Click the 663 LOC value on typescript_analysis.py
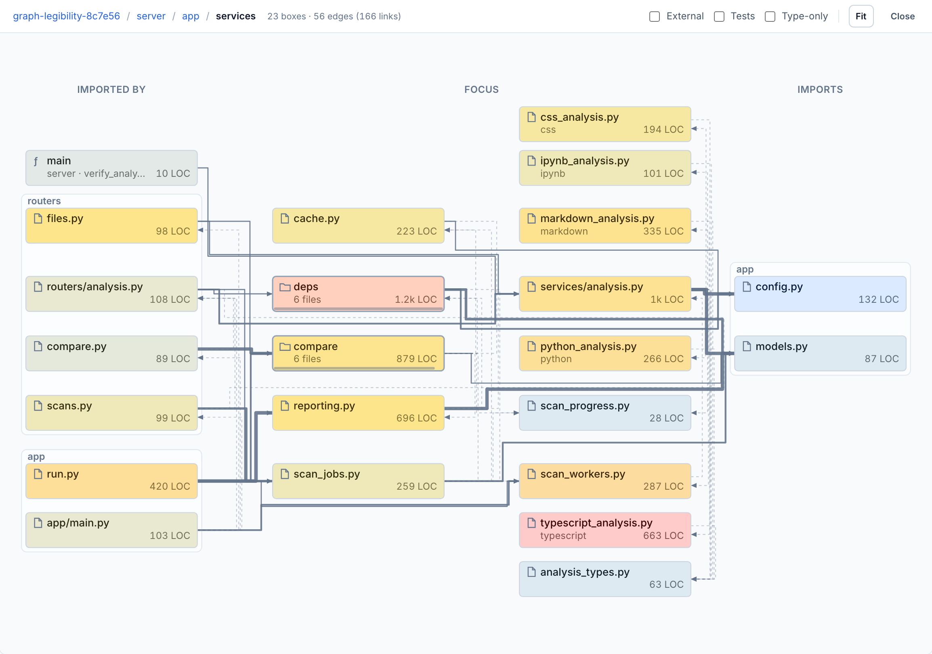Image resolution: width=932 pixels, height=654 pixels. (x=663, y=536)
